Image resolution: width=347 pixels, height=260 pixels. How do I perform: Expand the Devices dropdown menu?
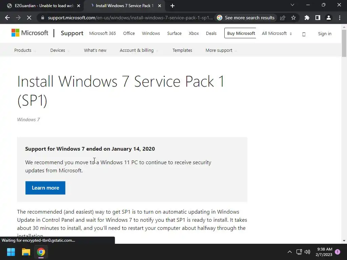click(x=60, y=50)
